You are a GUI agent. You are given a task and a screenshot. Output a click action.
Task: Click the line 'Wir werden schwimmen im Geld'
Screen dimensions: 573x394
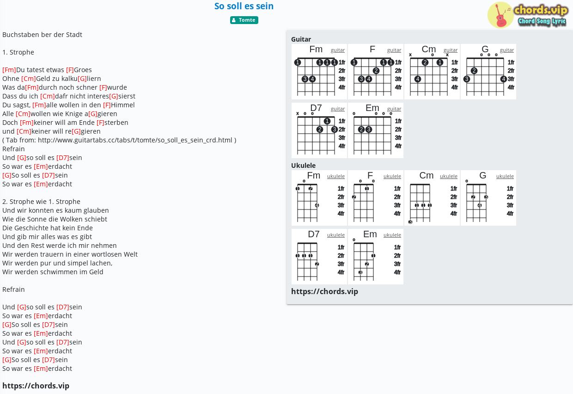[x=53, y=272]
